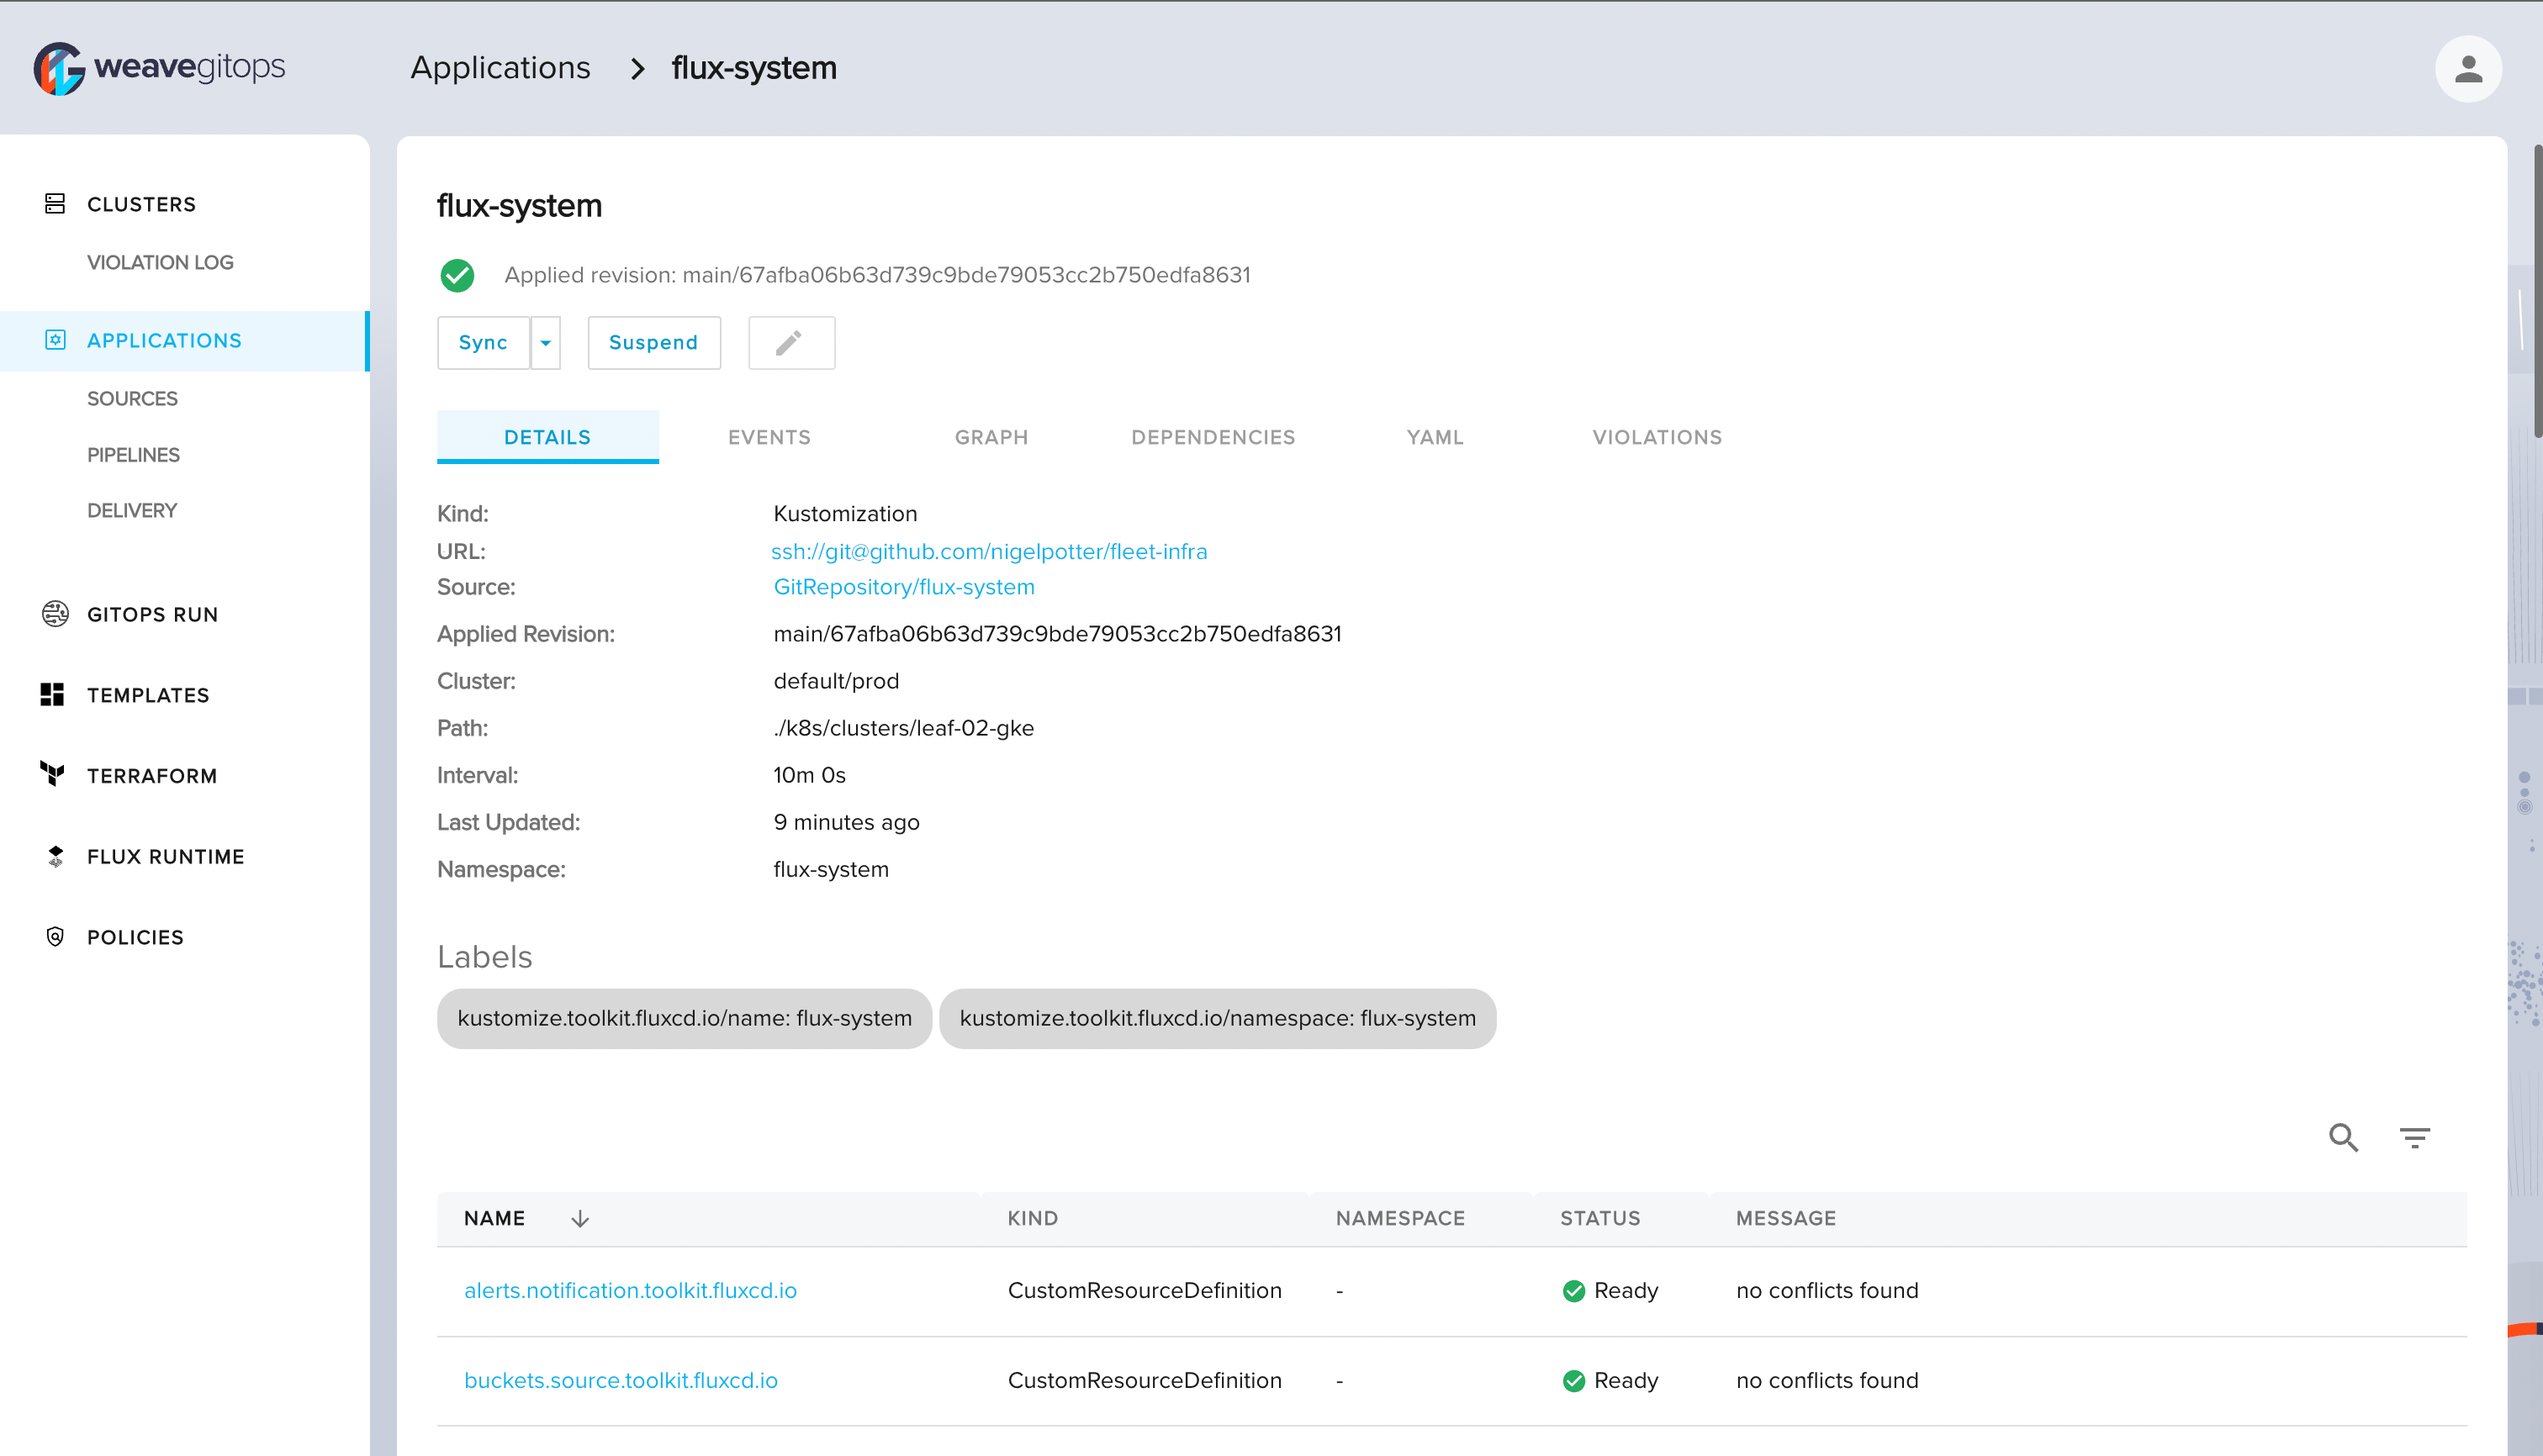Click the Flux Runtime icon
Image resolution: width=2543 pixels, height=1456 pixels.
click(55, 856)
